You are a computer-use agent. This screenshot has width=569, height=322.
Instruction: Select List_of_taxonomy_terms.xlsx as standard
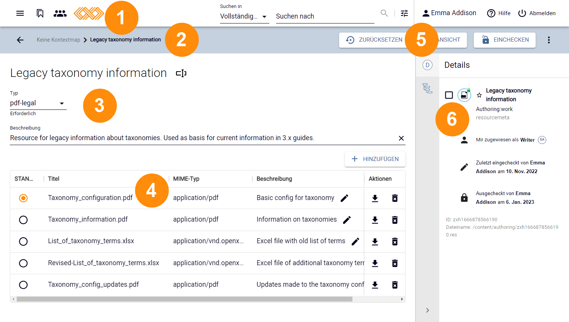click(24, 241)
